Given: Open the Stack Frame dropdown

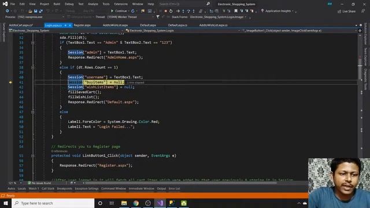Looking at the screenshot, I should (245, 17).
